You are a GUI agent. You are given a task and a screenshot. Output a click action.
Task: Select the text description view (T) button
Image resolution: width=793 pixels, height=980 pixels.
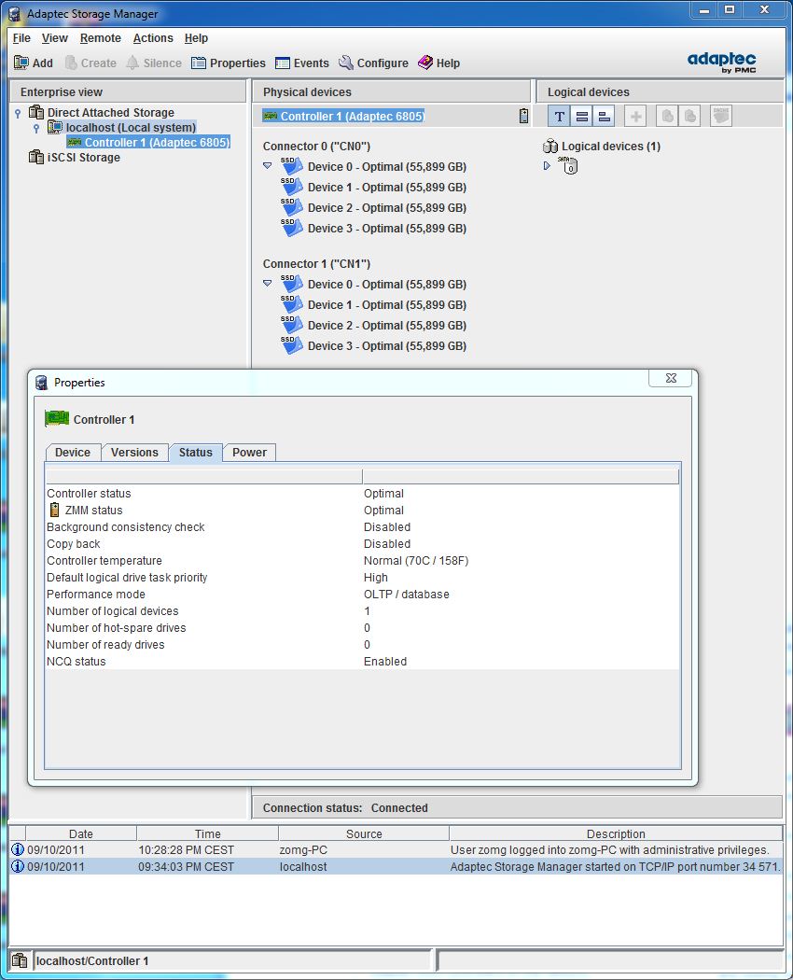559,117
